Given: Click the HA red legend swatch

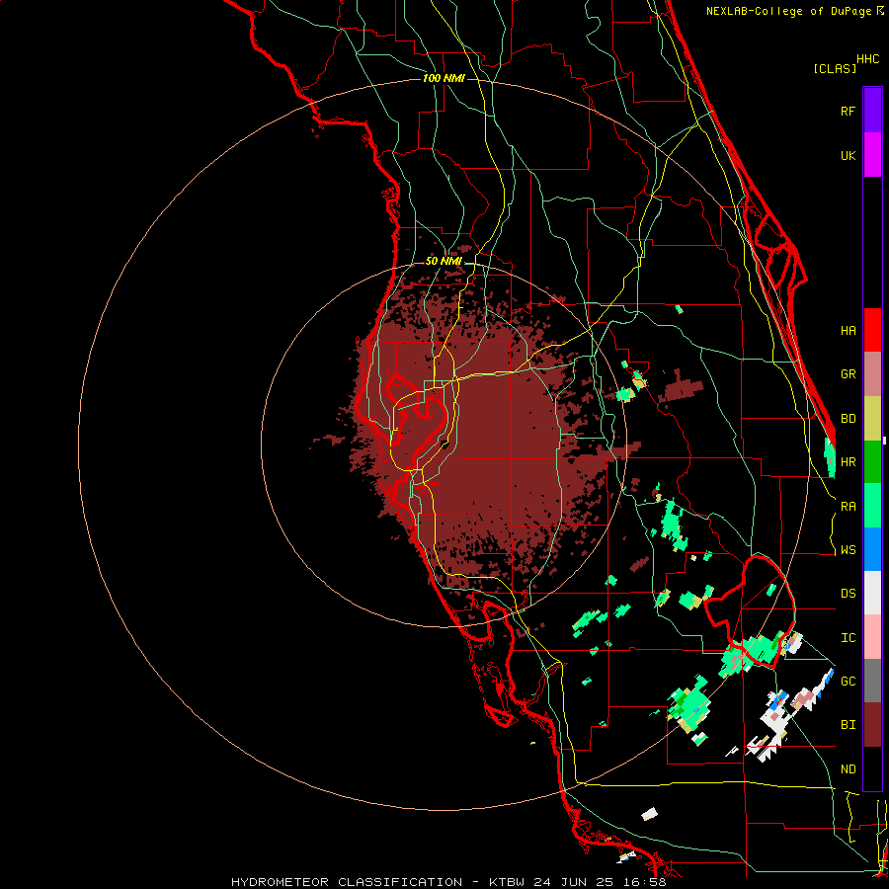Looking at the screenshot, I should [x=872, y=330].
